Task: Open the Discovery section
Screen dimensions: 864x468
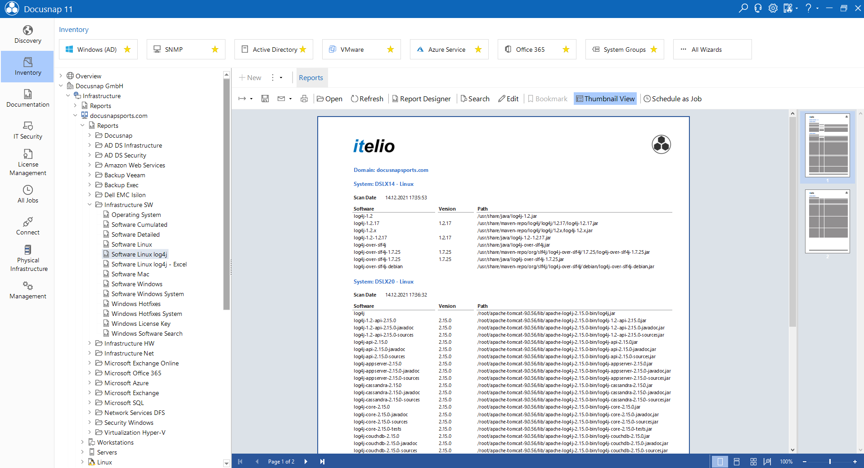Action: (27, 34)
